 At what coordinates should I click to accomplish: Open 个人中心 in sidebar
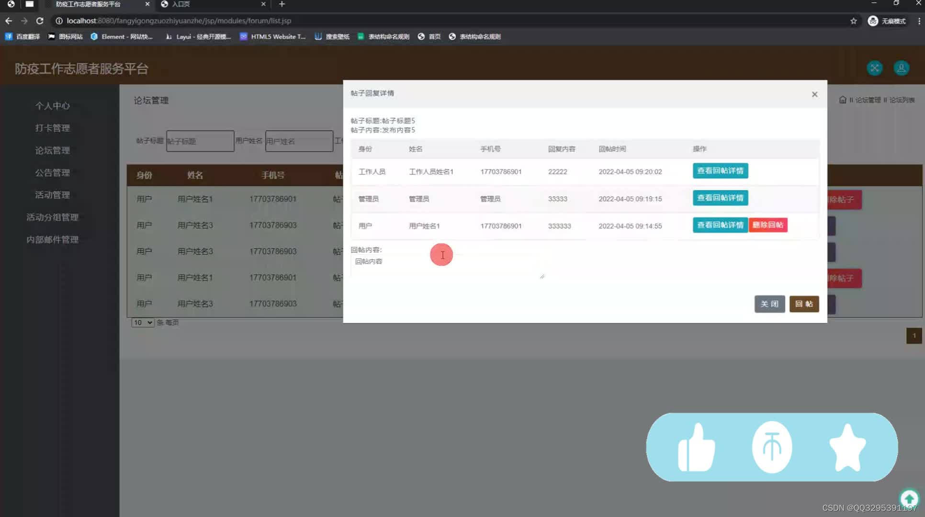(53, 106)
